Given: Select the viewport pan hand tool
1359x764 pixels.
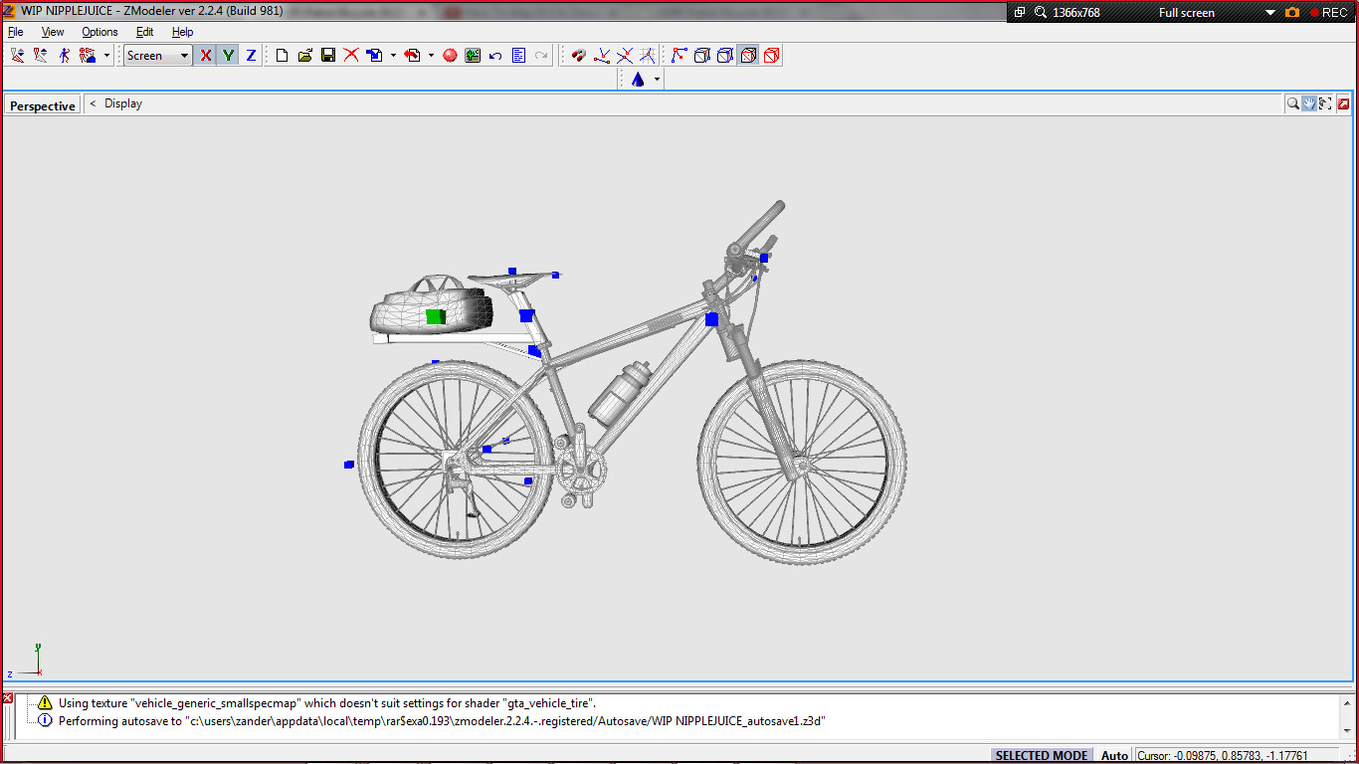Looking at the screenshot, I should click(1309, 103).
